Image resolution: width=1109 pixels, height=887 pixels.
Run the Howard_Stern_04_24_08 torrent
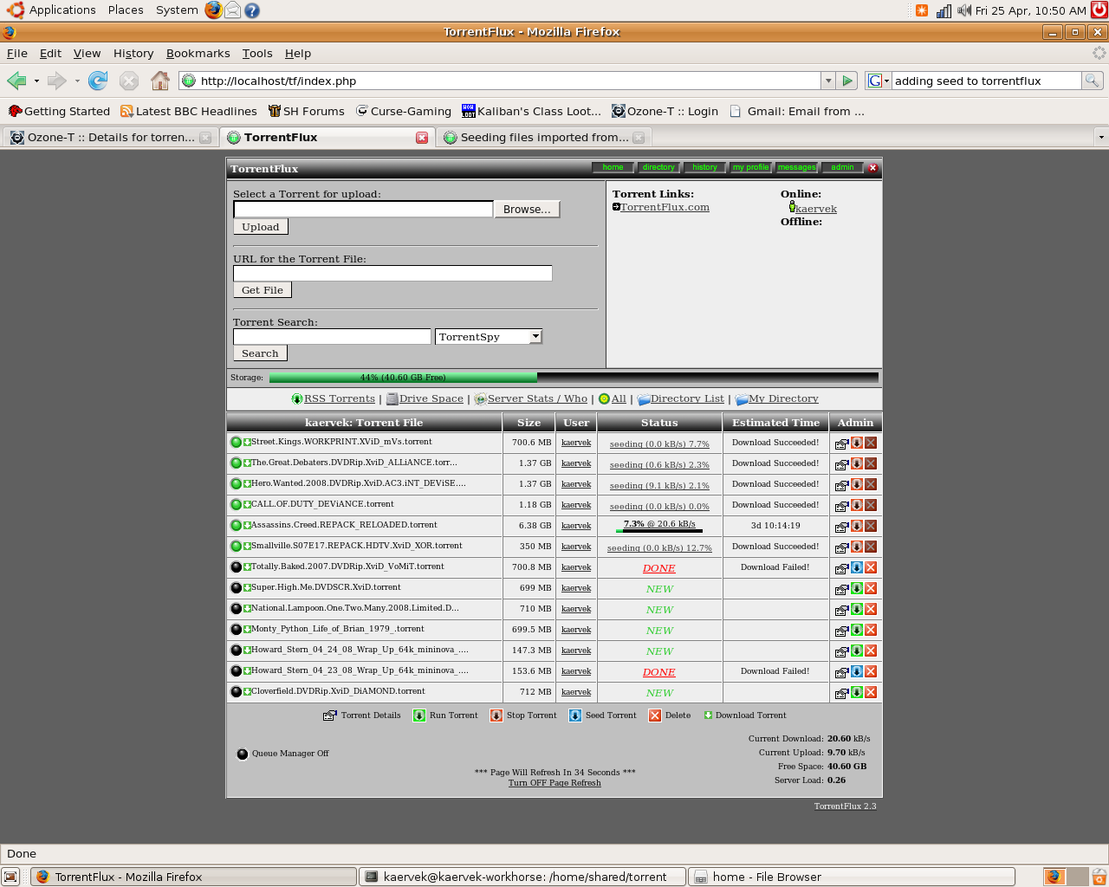pos(856,651)
